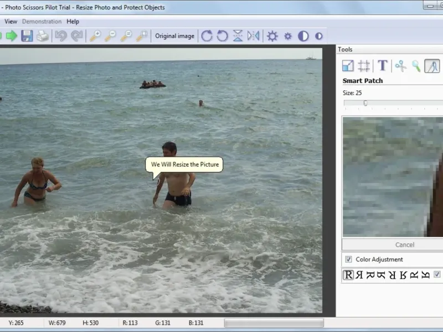The height and width of the screenshot is (332, 443).
Task: Click the 'W:679' status bar value
Action: point(57,323)
